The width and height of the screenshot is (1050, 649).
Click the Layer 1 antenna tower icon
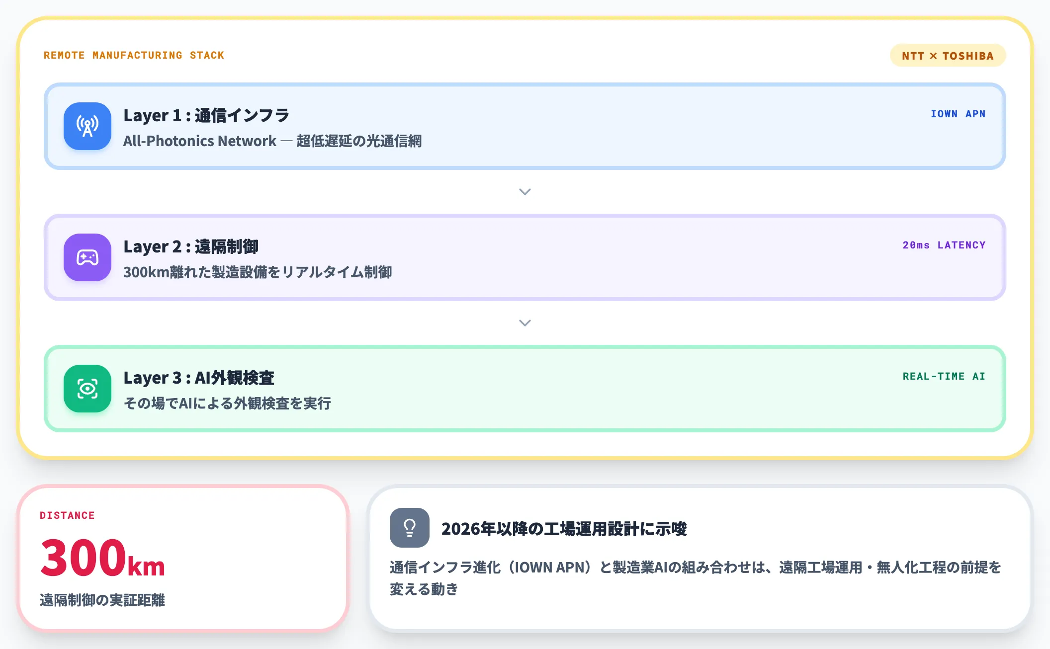pyautogui.click(x=87, y=126)
